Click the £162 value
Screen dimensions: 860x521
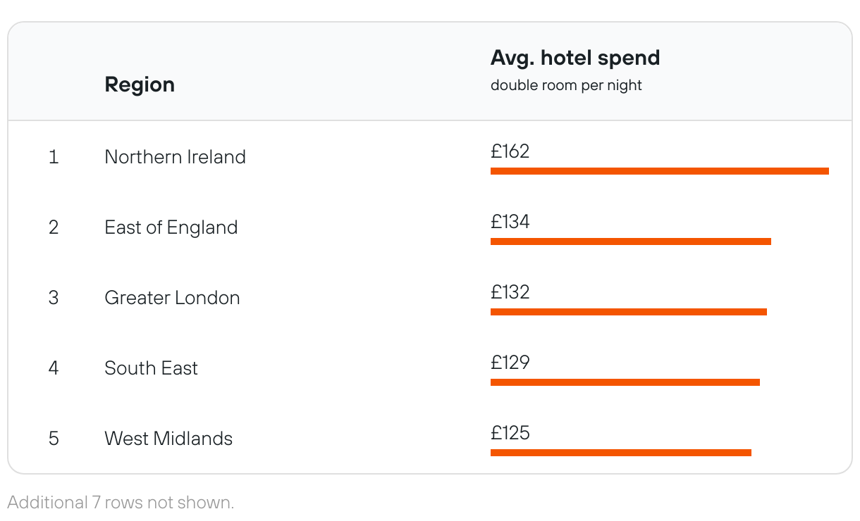[510, 151]
